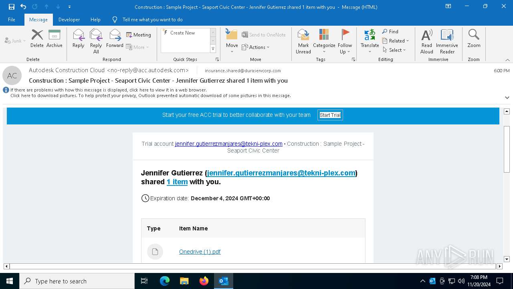Viewport: 513px width, 289px height.
Task: Open Firefox from taskbar
Action: (204, 281)
